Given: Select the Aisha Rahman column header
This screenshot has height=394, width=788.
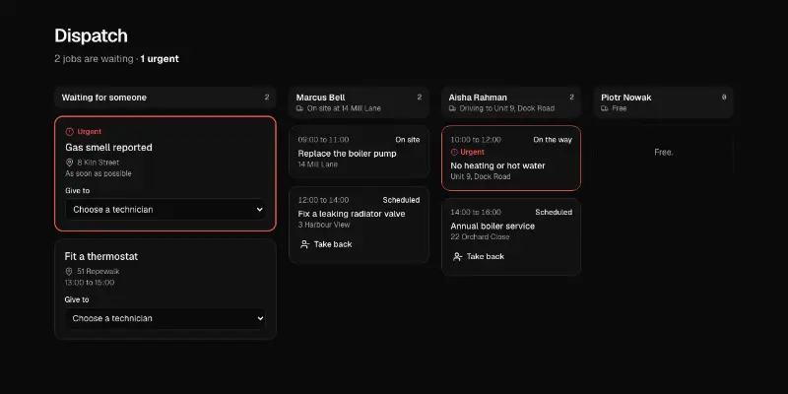Looking at the screenshot, I should tap(511, 102).
